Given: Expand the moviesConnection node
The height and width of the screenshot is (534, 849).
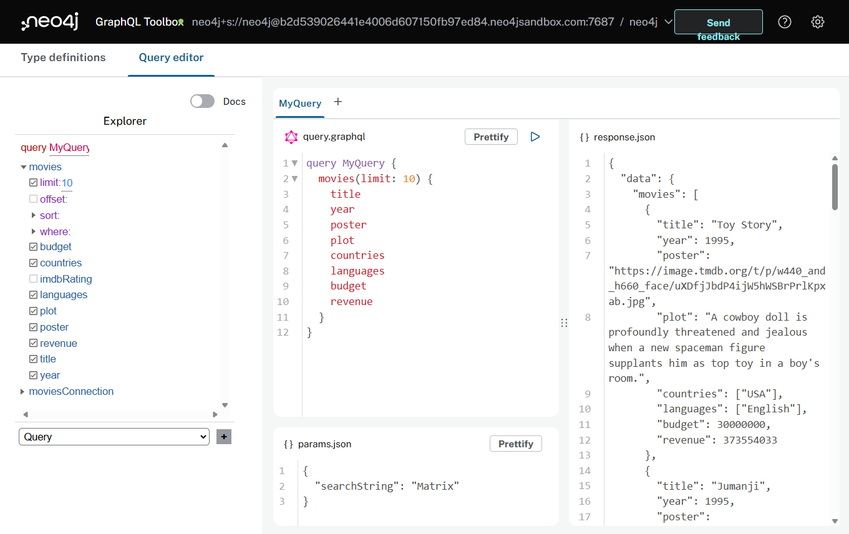Looking at the screenshot, I should tap(24, 392).
